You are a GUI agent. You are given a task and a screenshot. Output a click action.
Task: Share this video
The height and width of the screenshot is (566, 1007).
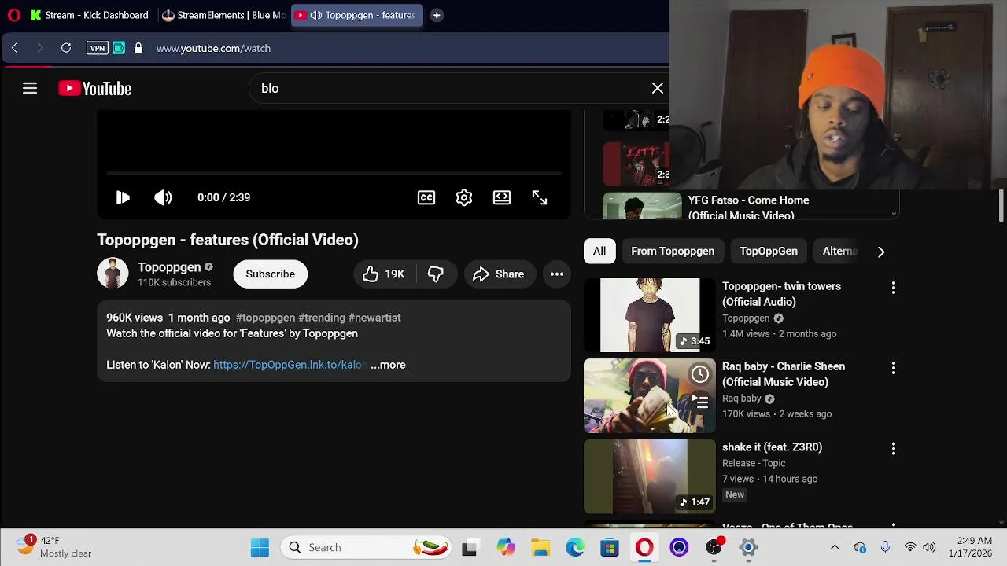(x=499, y=274)
